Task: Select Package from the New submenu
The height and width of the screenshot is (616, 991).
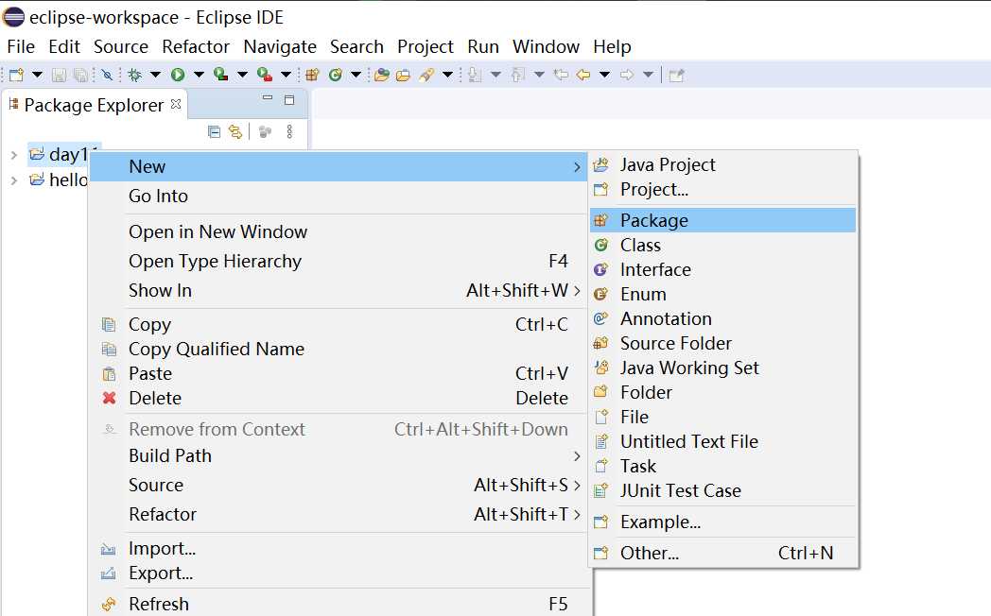Action: click(x=653, y=220)
